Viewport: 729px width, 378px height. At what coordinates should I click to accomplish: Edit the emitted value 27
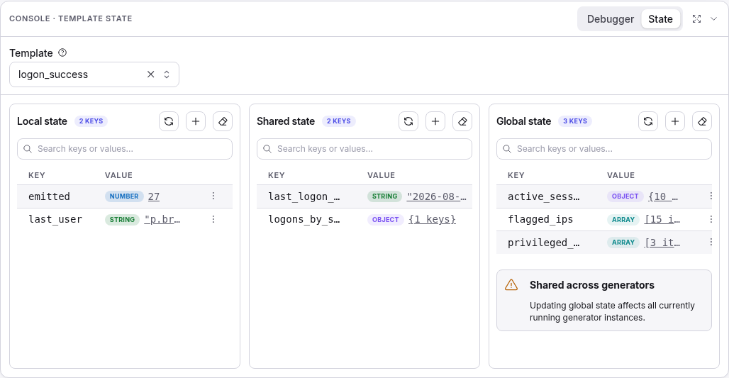153,196
